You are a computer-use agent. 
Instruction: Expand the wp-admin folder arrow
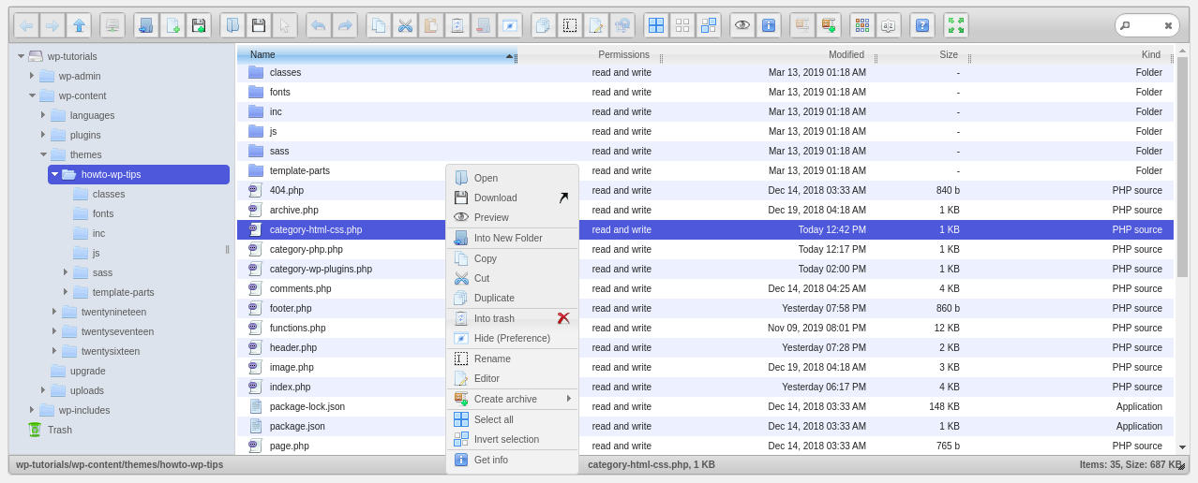coord(32,76)
